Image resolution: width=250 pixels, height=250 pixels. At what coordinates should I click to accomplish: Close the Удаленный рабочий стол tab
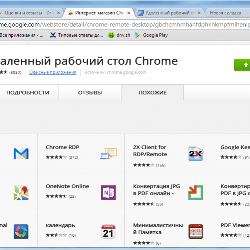pyautogui.click(x=199, y=13)
